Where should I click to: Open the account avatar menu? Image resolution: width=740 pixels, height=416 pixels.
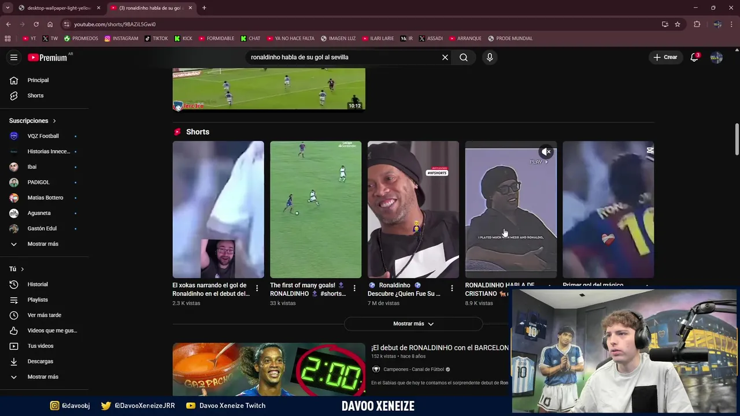coord(716,57)
